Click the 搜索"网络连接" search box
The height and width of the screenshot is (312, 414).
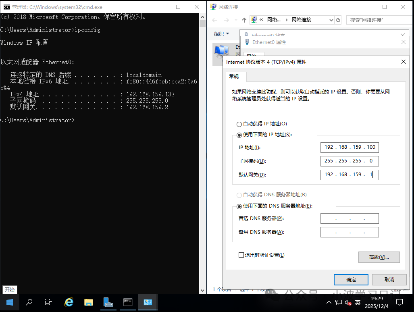coord(380,20)
